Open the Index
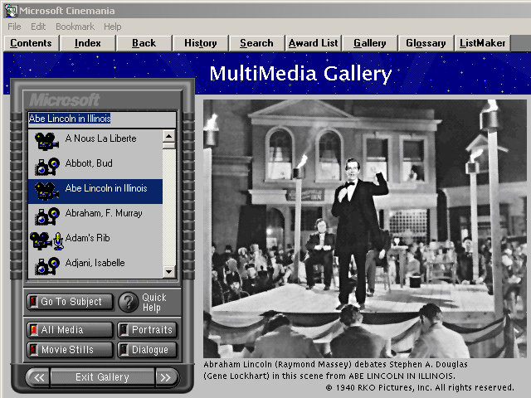 pyautogui.click(x=88, y=43)
